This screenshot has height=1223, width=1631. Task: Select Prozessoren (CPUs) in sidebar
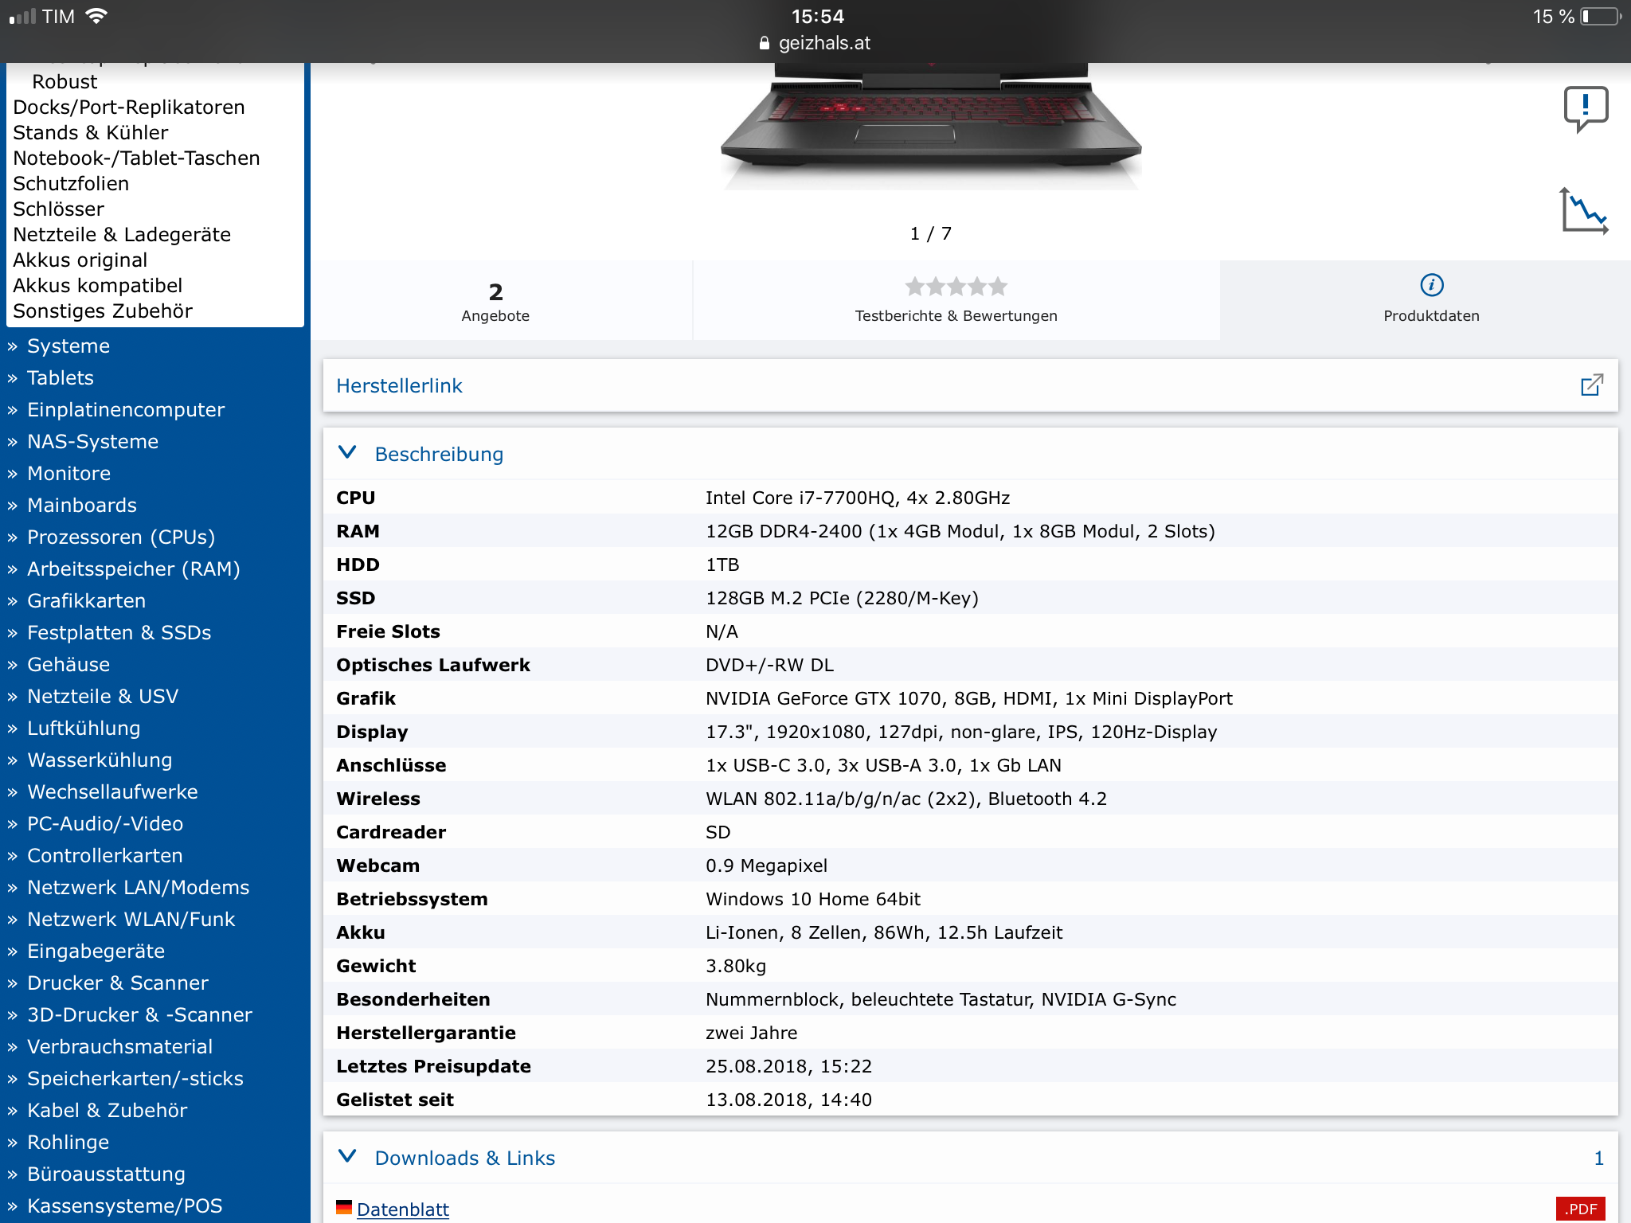pyautogui.click(x=121, y=537)
